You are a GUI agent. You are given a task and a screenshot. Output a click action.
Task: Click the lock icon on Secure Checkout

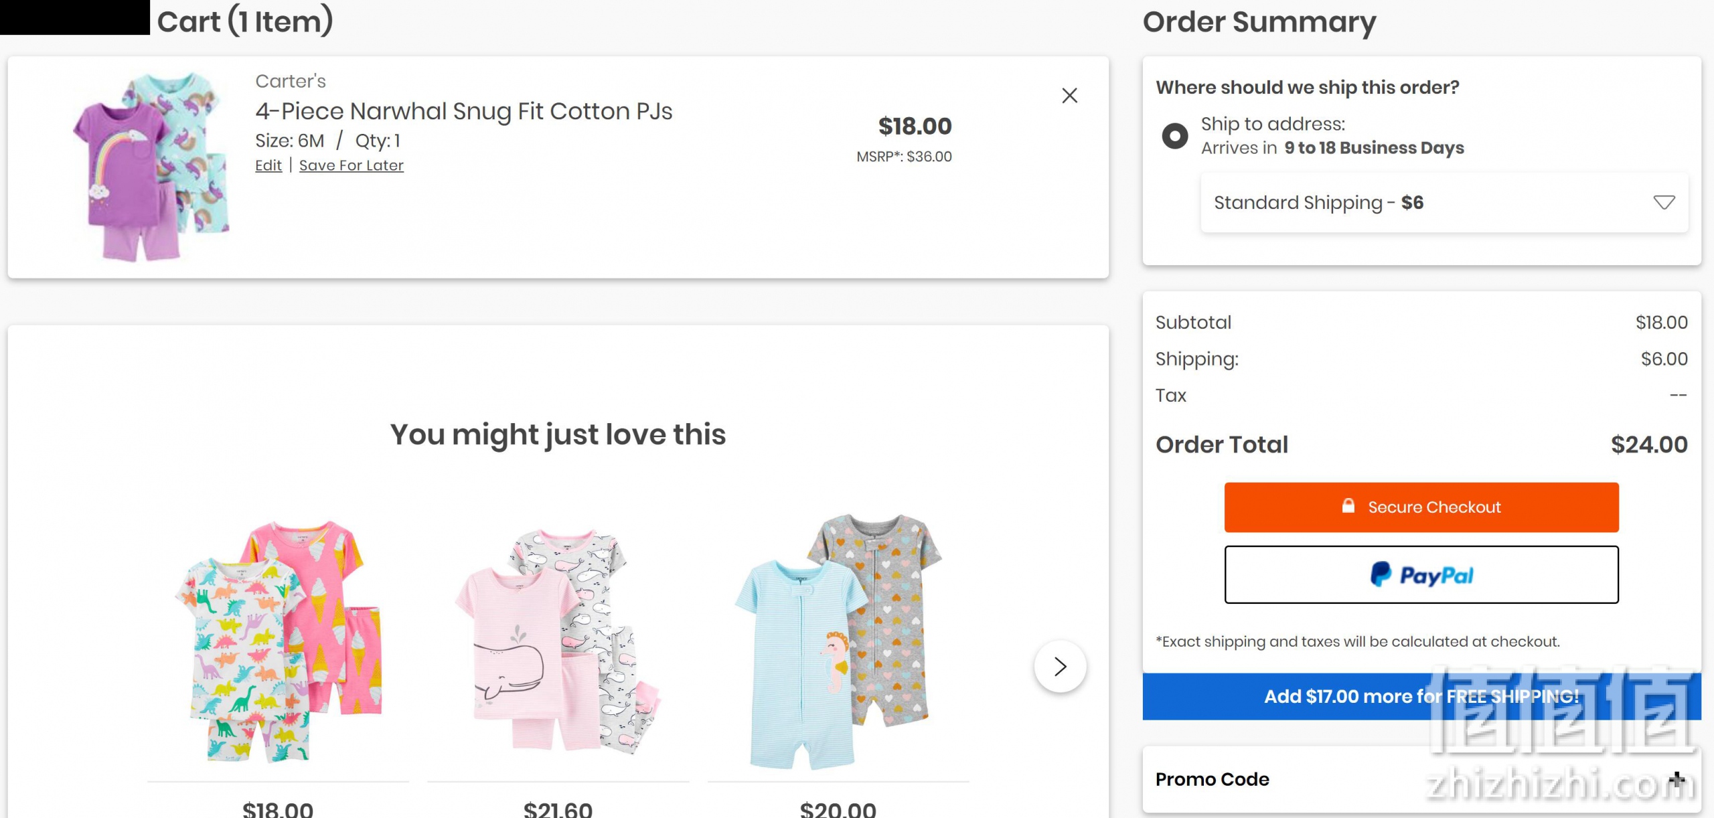click(1348, 506)
